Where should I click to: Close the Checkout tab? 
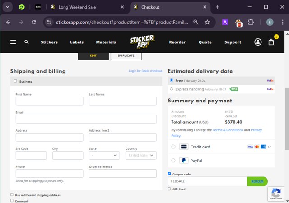[x=205, y=7]
